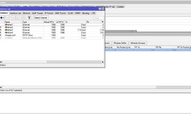This screenshot has width=191, height=114.
Task: Select the 1450 MTU value
Action: click(x=53, y=35)
